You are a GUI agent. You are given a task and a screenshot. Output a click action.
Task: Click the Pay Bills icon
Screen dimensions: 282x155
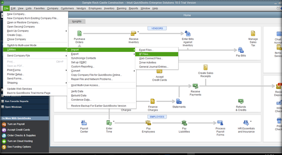point(241,50)
